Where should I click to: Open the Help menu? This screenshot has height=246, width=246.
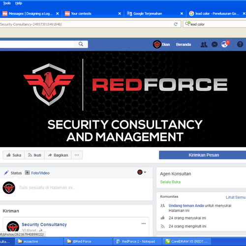pyautogui.click(x=19, y=3)
